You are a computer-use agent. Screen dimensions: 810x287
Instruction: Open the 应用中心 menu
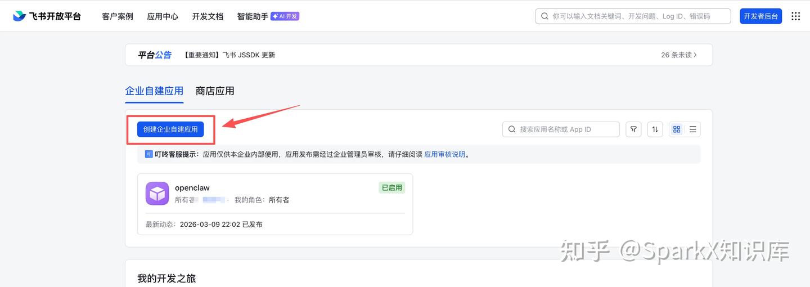coord(163,16)
